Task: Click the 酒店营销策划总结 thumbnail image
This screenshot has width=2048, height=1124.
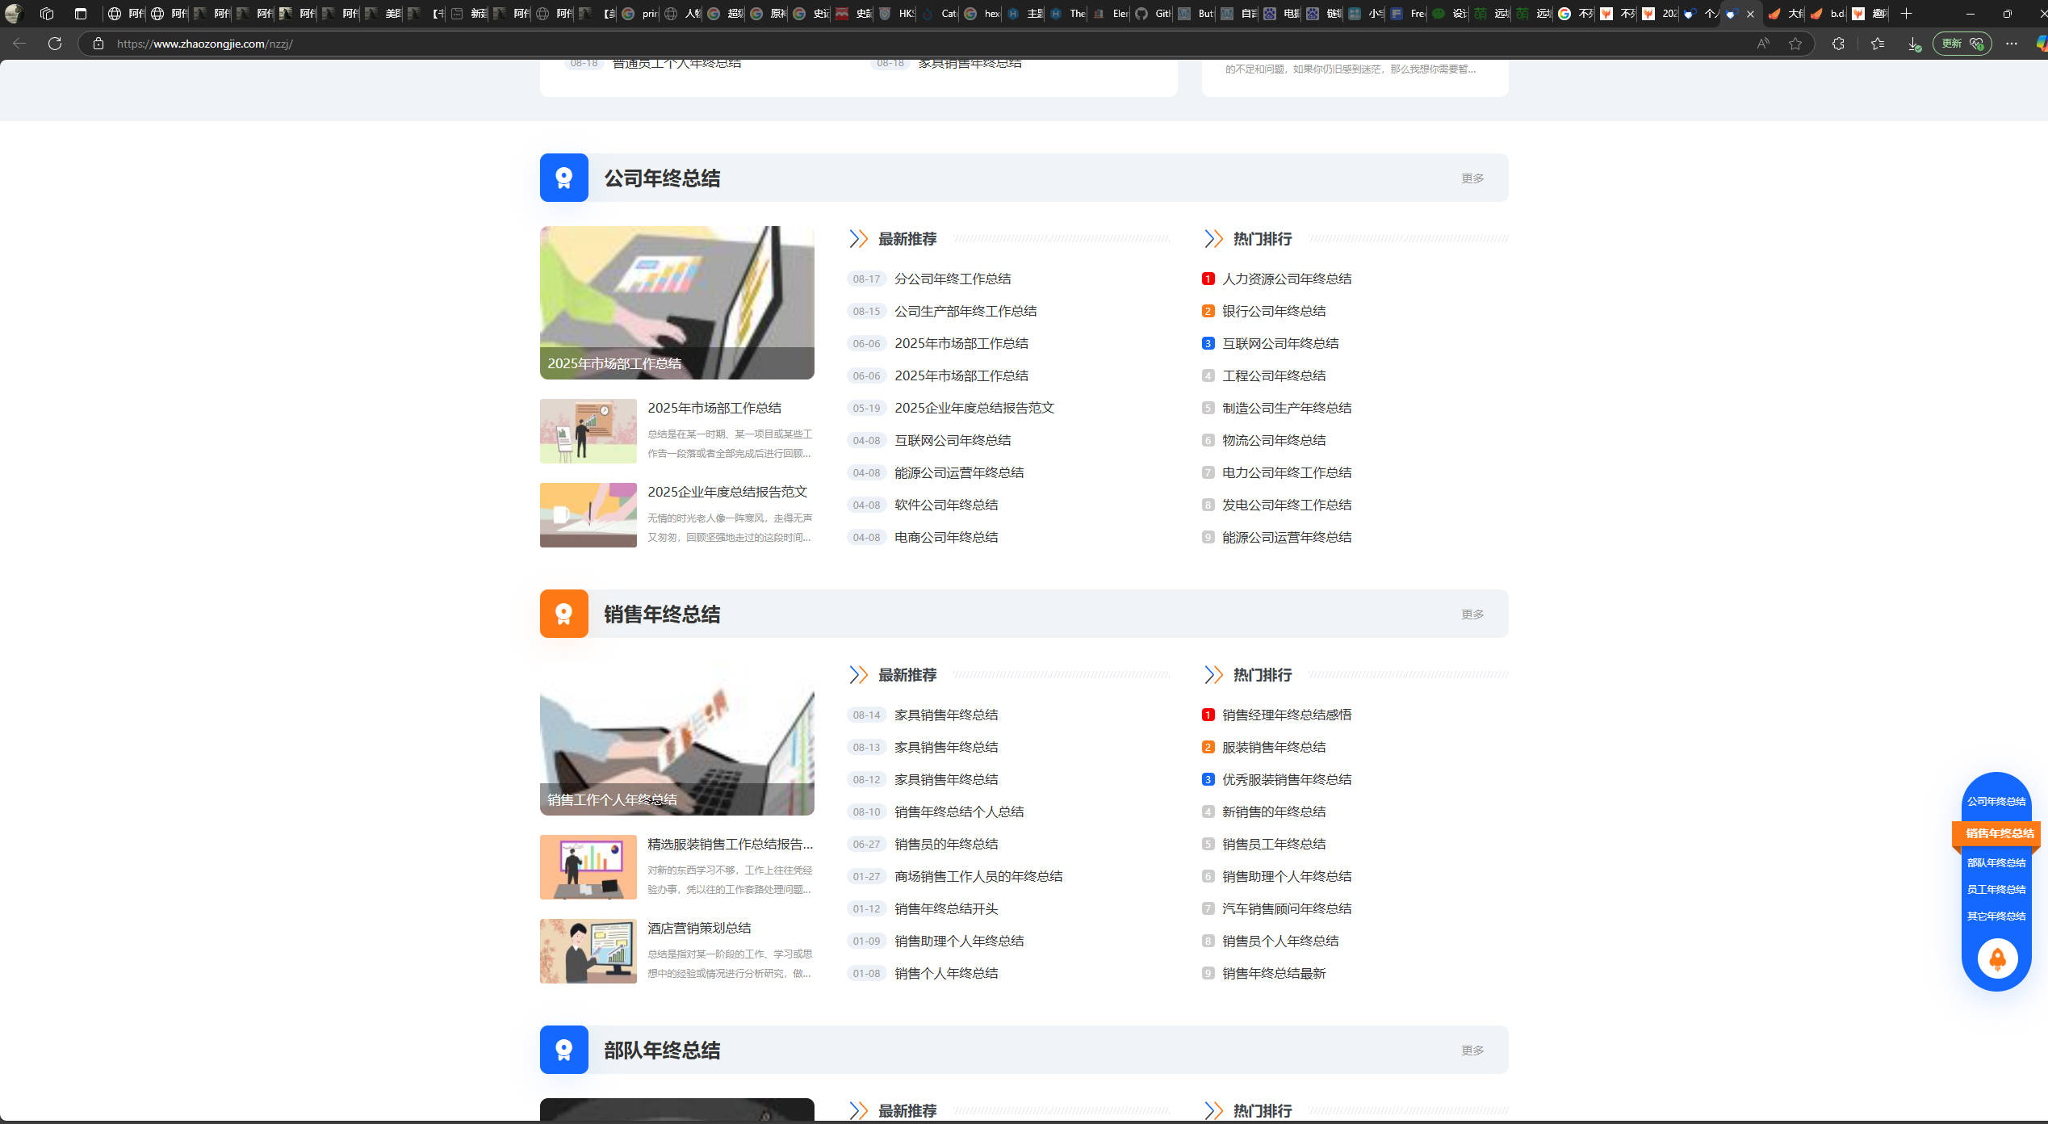Action: click(588, 950)
